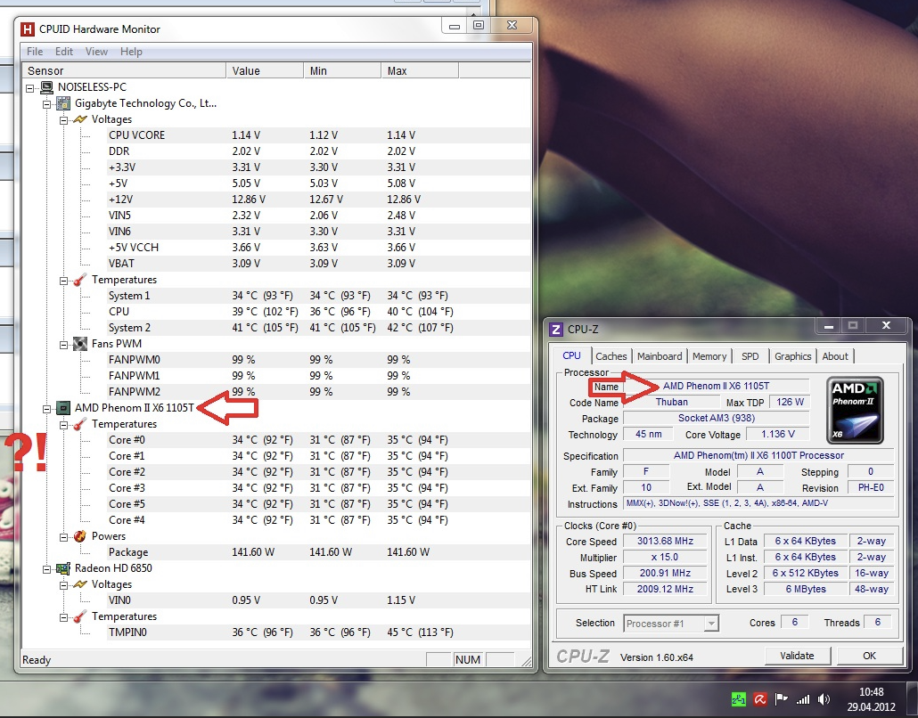Click the Max column header

point(420,70)
